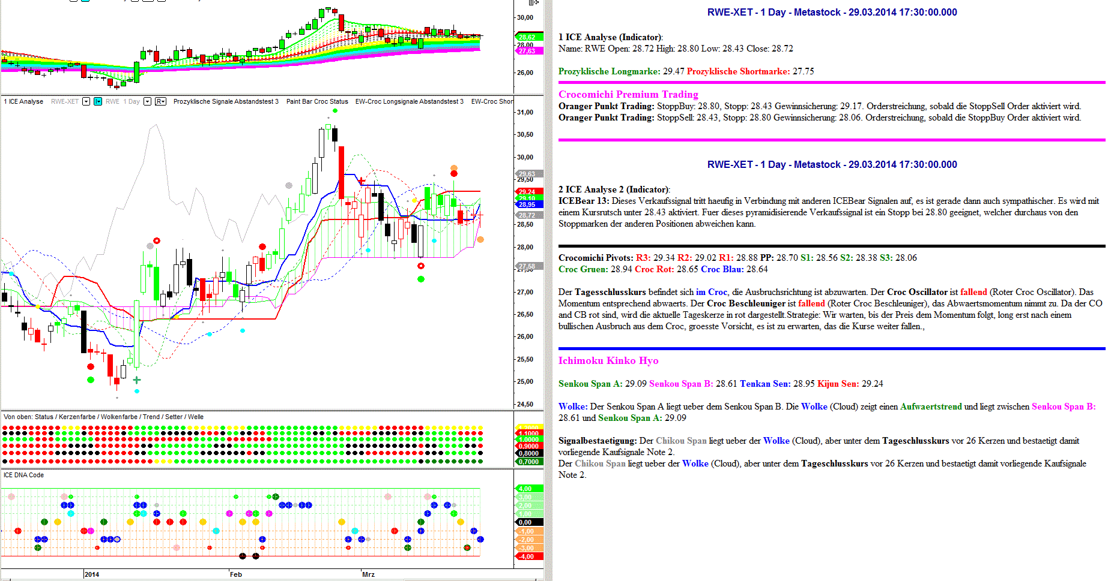Screen dimensions: 1111x581
Task: Click the green 4,00 DNA scale label
Action: point(526,489)
